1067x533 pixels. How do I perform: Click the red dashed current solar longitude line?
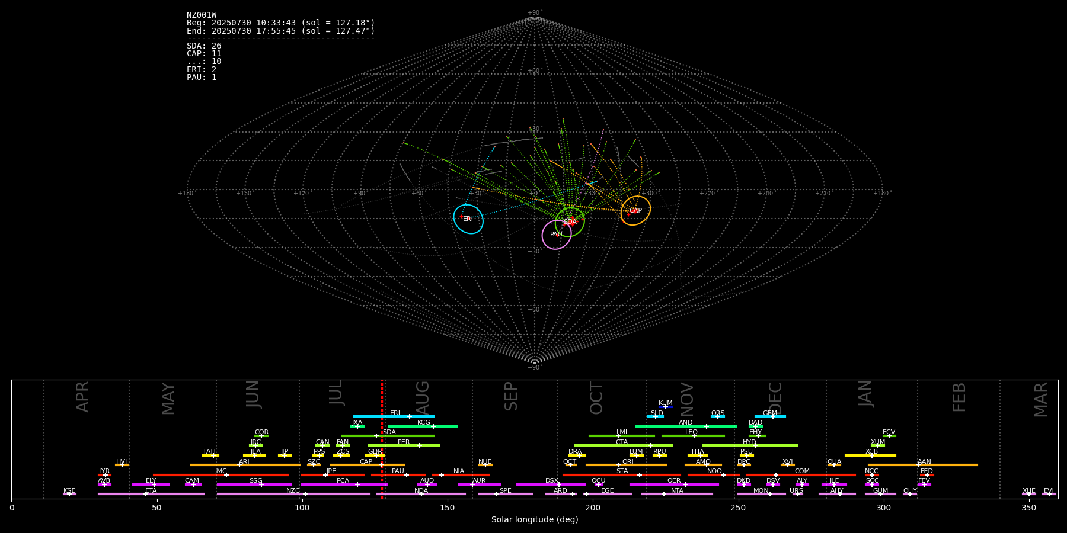pos(382,439)
